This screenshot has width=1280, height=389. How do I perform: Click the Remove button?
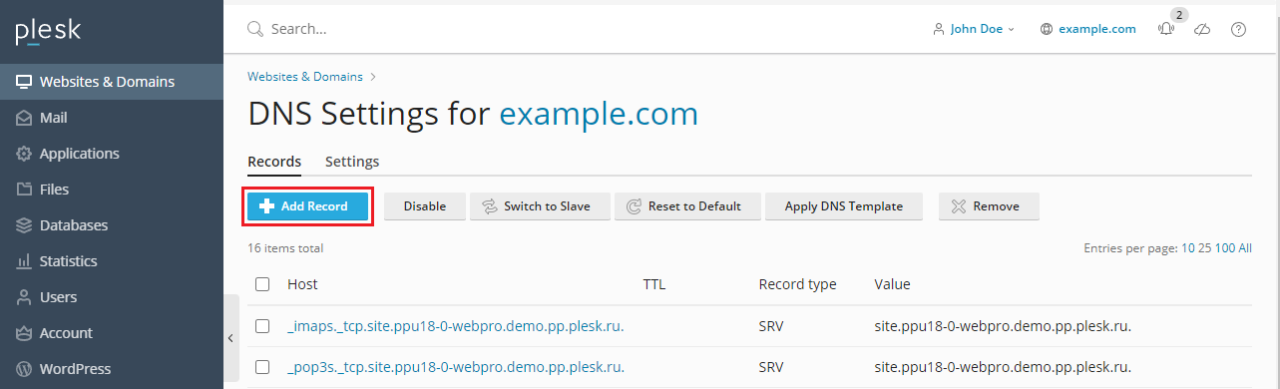(x=989, y=206)
